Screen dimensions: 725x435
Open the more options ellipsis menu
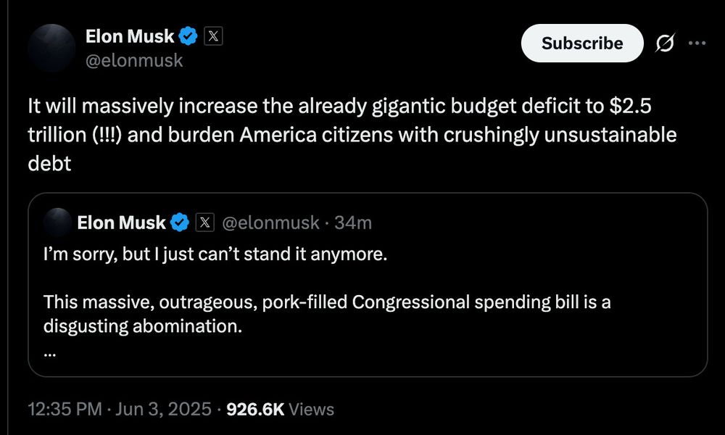[698, 43]
